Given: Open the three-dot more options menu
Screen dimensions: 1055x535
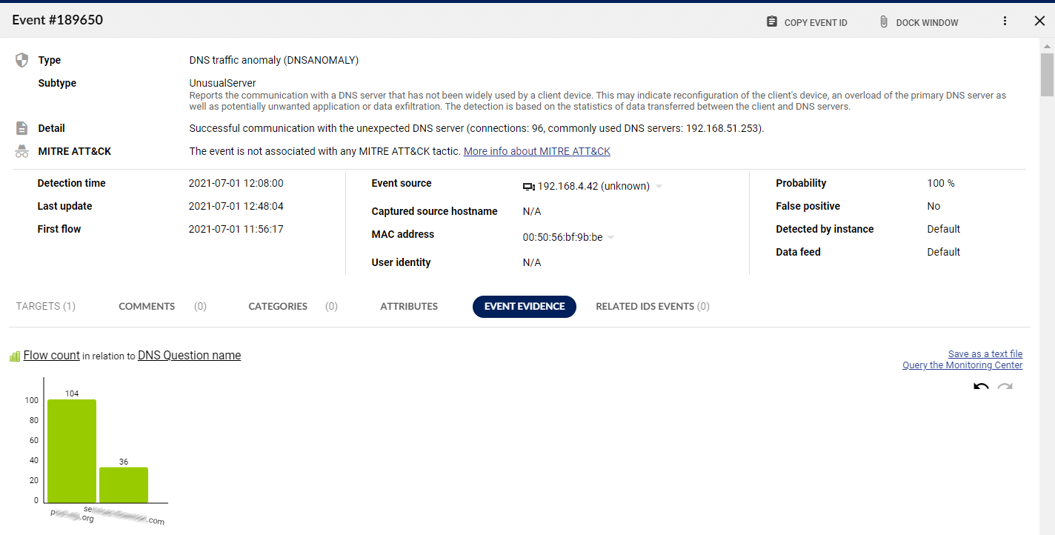Looking at the screenshot, I should (1005, 21).
